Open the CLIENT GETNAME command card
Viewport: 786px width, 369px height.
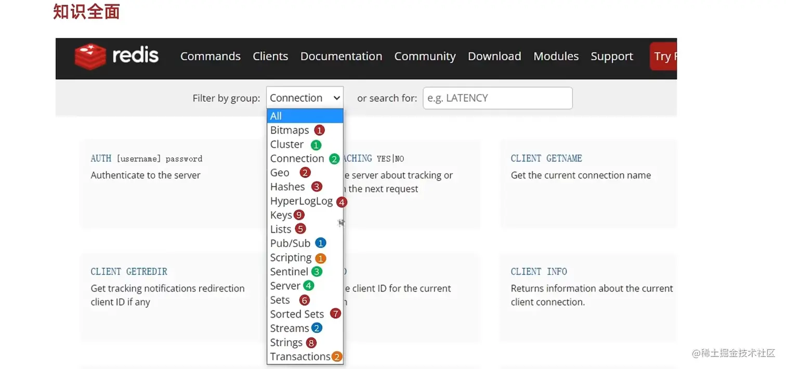[588, 184]
